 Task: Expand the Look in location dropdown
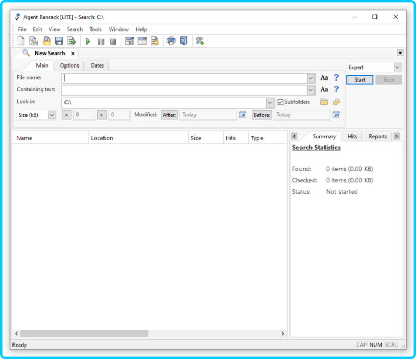[270, 103]
